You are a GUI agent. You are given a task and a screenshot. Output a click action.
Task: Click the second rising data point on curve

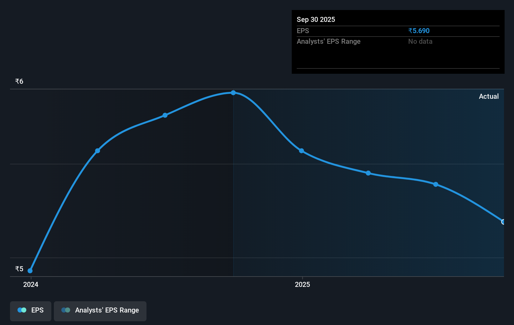click(97, 151)
